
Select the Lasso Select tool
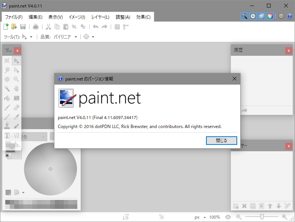tap(7, 70)
